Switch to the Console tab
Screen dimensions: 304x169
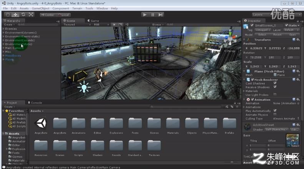(35, 103)
